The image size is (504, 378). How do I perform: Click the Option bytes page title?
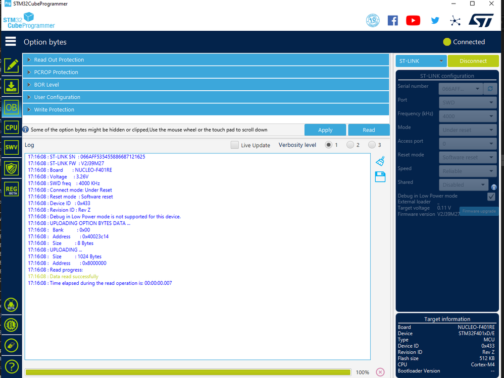tap(45, 42)
